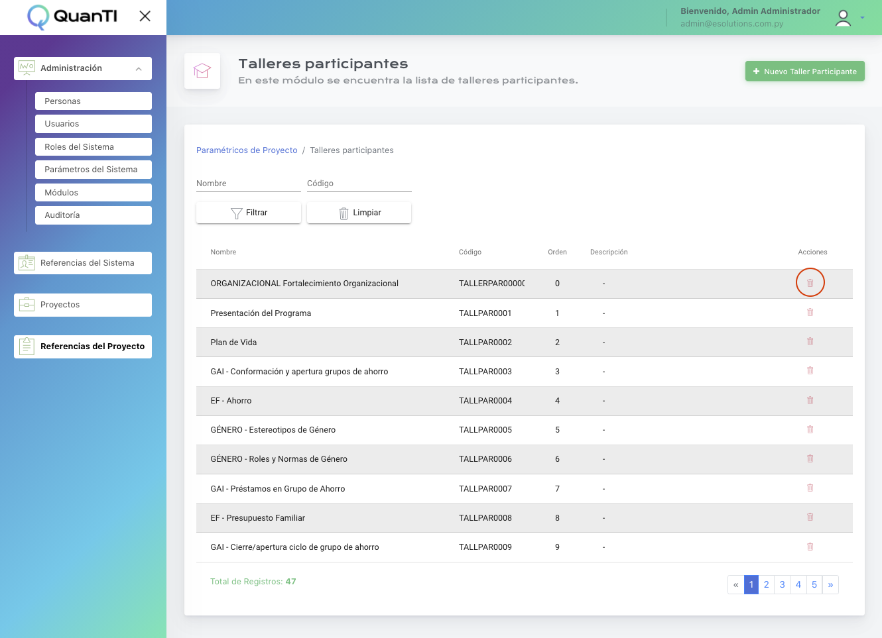Screen dimensions: 882x638
Task: Delete ORGANIZACIONAL Fortalecimiento Organizacional row
Action: 810,283
